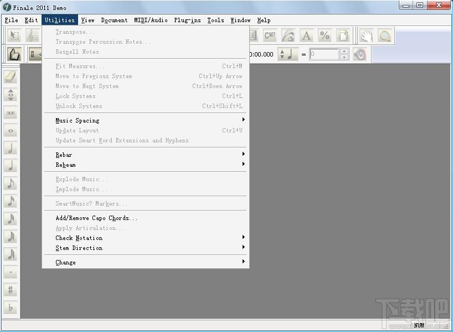453x332 pixels.
Task: Activate the Hand Grabber tool
Action: pyautogui.click(x=367, y=35)
